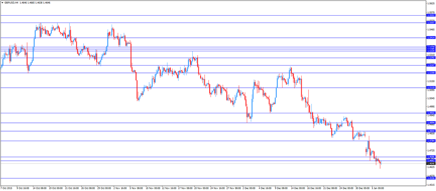Select the 1.5414 blue price label
The image size is (436, 191).
tap(430, 38)
